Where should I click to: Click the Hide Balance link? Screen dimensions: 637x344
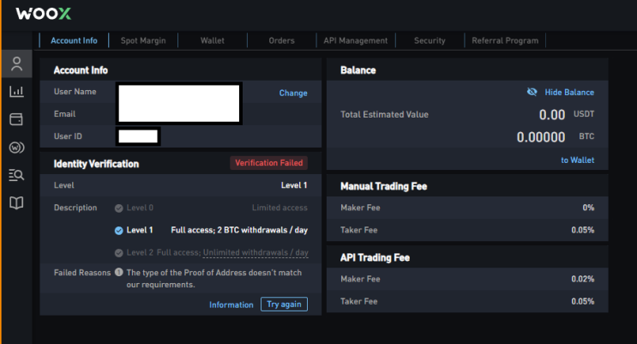click(569, 93)
